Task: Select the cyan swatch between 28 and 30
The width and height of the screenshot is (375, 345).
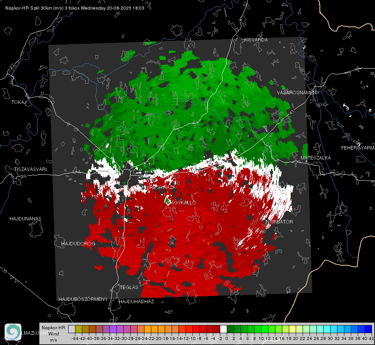Action: 327,329
